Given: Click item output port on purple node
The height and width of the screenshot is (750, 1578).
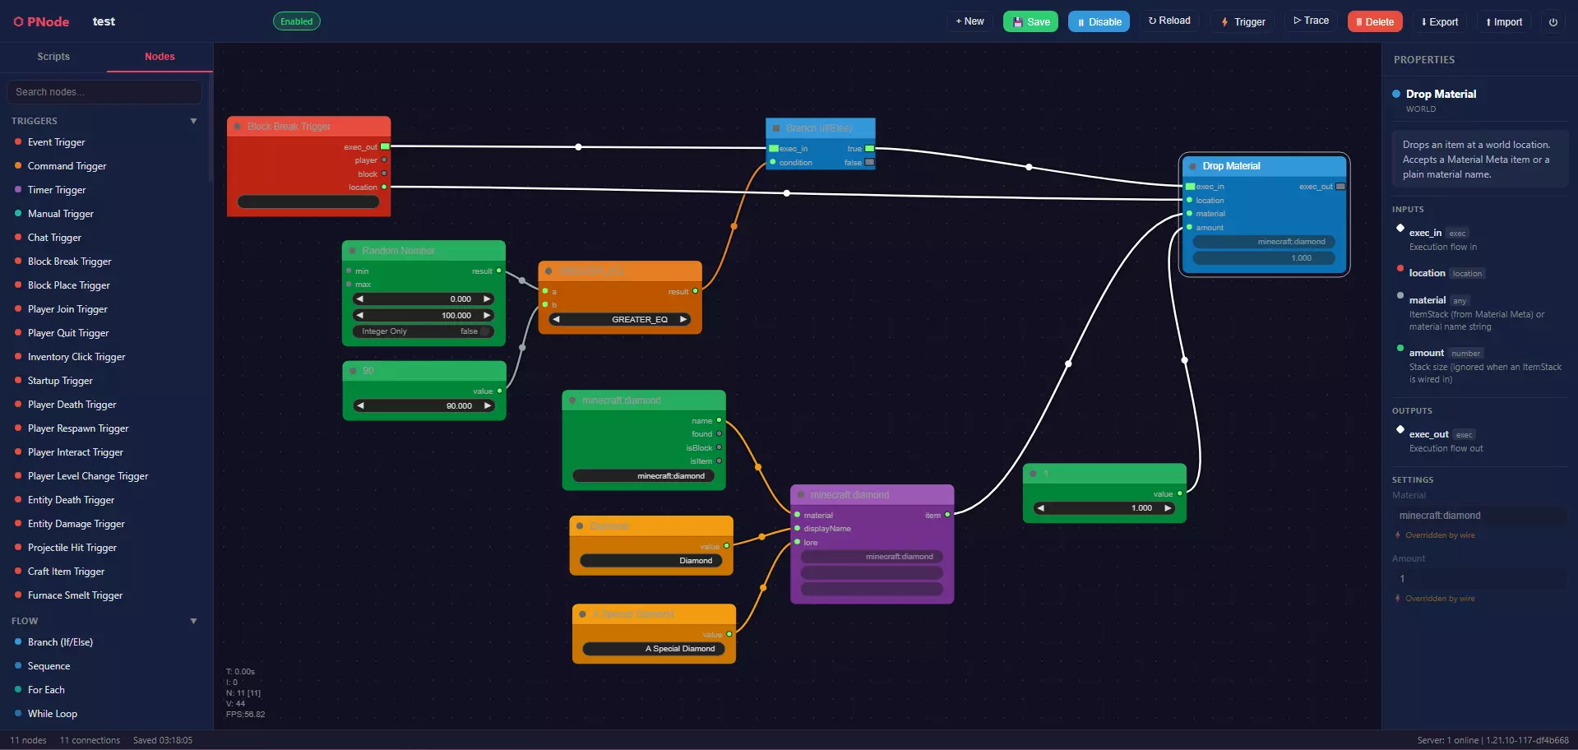Looking at the screenshot, I should 947,515.
